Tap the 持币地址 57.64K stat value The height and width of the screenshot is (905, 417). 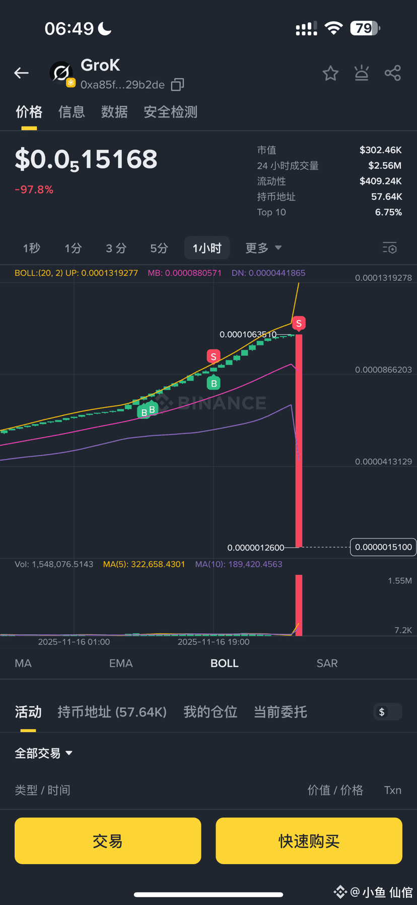[x=387, y=197]
